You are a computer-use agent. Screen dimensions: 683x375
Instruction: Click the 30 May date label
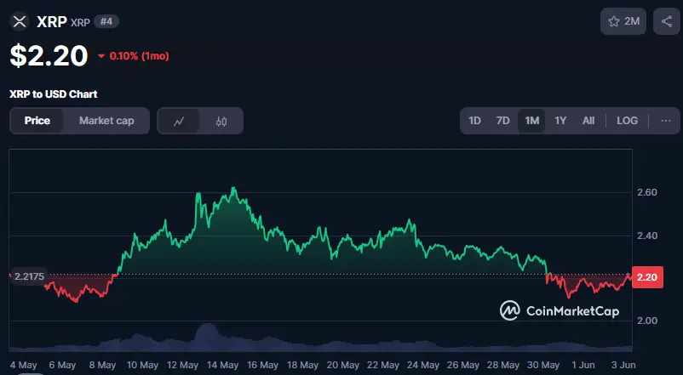(543, 365)
